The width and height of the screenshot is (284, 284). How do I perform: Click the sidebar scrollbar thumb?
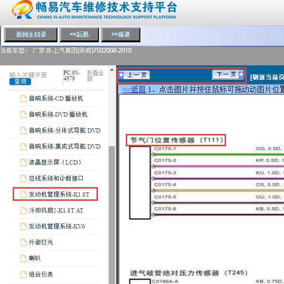[x=112, y=214]
